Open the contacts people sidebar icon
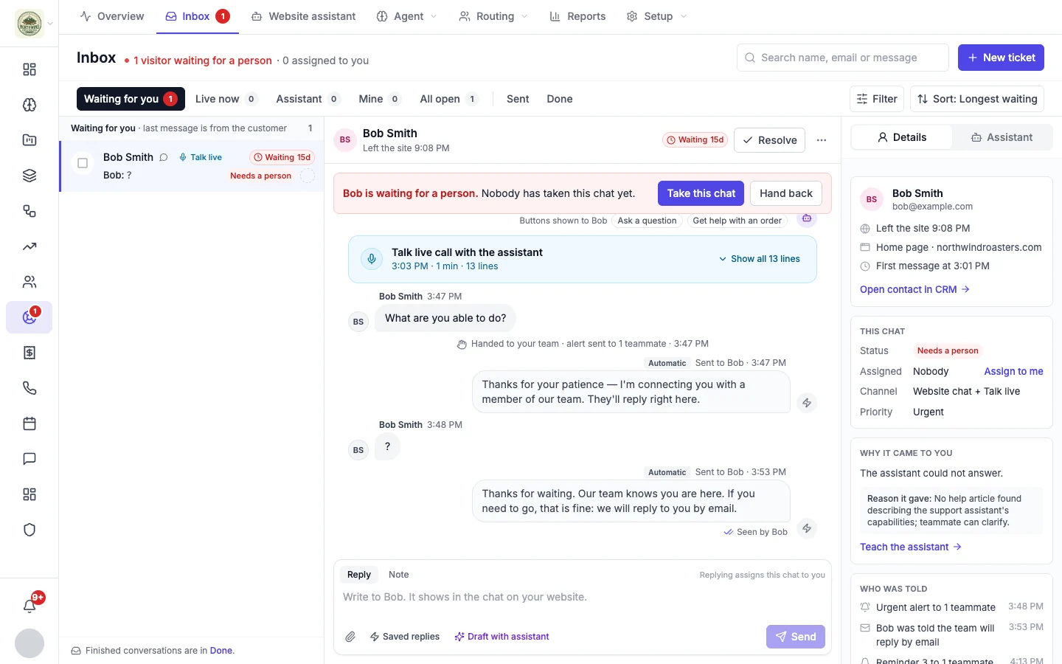Viewport: 1062px width, 664px height. (x=29, y=282)
